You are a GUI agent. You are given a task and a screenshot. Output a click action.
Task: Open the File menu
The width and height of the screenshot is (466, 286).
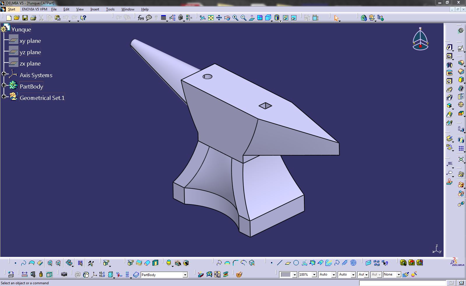point(54,9)
